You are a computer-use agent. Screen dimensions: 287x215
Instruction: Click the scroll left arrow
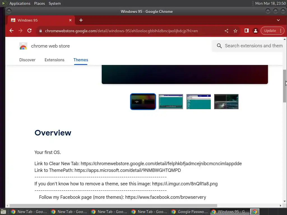point(7,205)
